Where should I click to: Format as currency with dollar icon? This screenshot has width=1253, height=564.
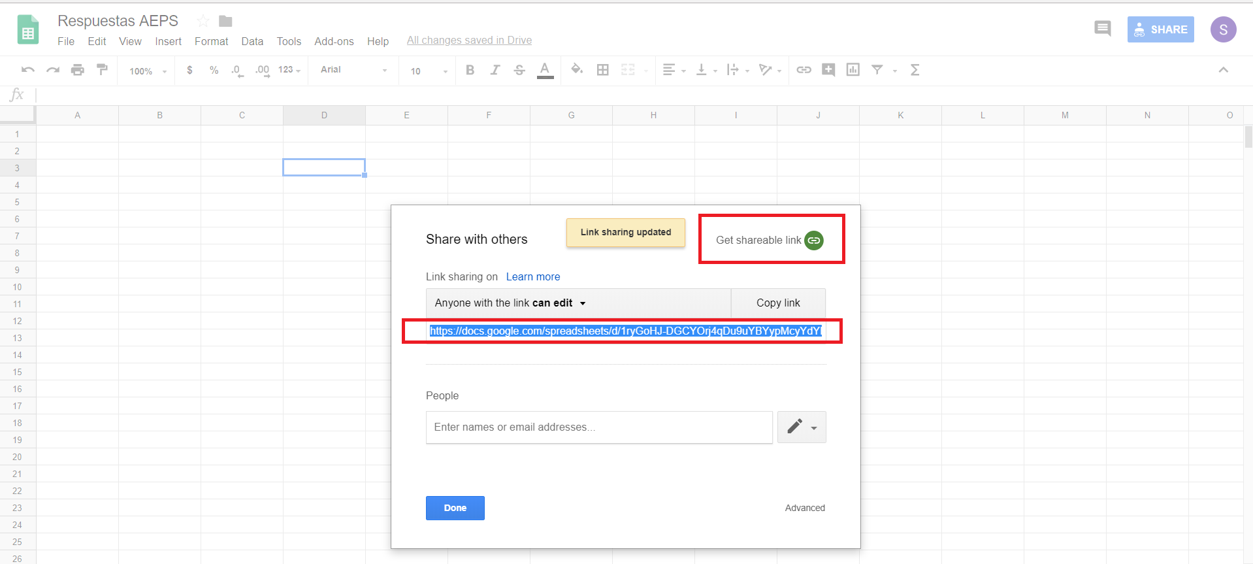189,70
